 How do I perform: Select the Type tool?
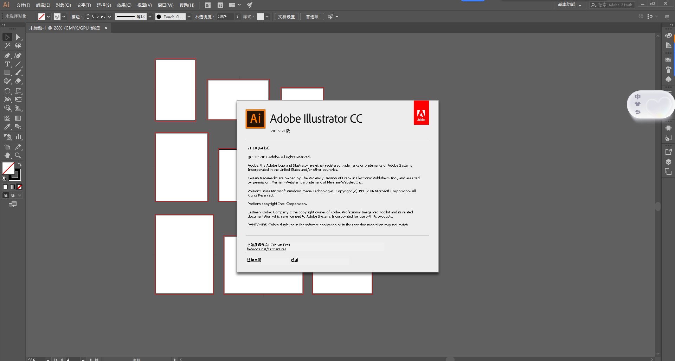click(x=7, y=64)
